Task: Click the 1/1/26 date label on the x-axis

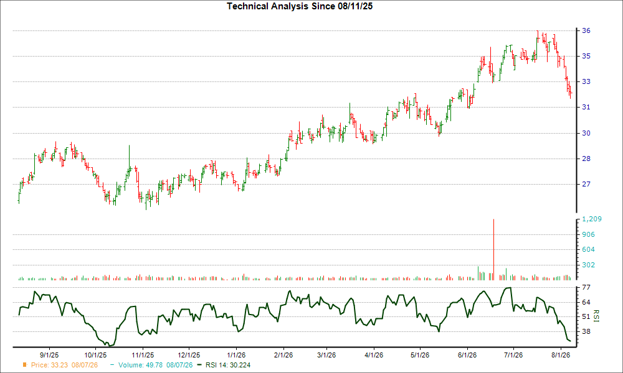Action: (x=236, y=355)
